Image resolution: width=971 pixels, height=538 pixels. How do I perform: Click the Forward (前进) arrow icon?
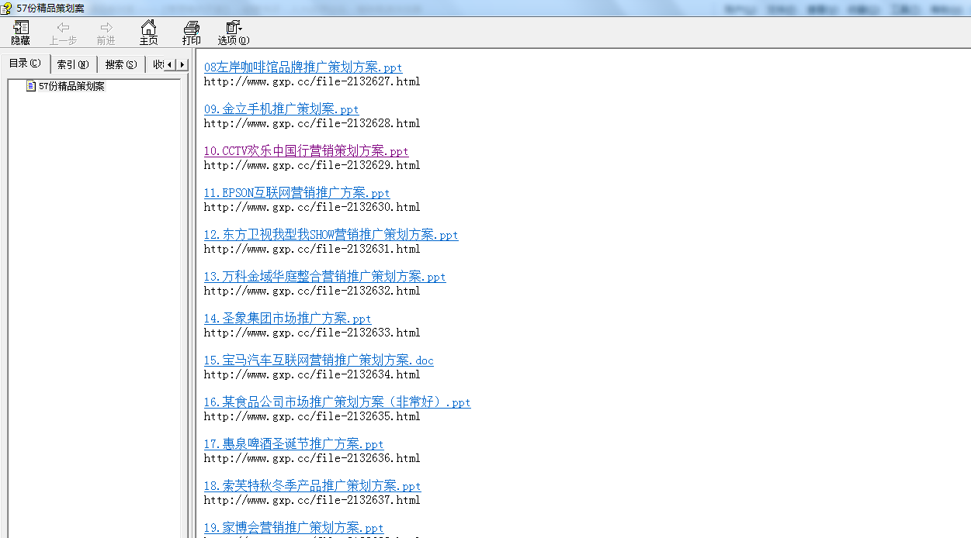click(x=106, y=28)
